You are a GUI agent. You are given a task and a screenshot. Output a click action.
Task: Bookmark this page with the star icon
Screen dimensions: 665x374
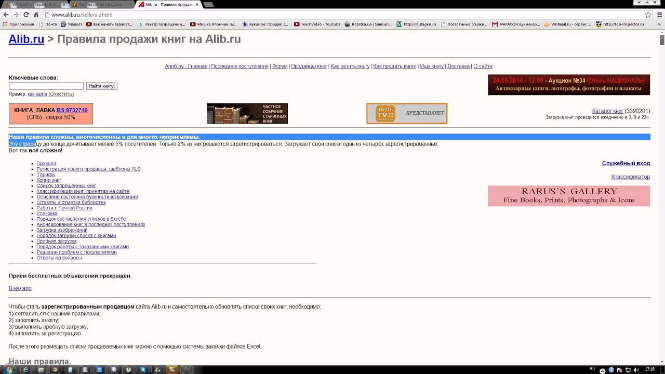coord(648,15)
